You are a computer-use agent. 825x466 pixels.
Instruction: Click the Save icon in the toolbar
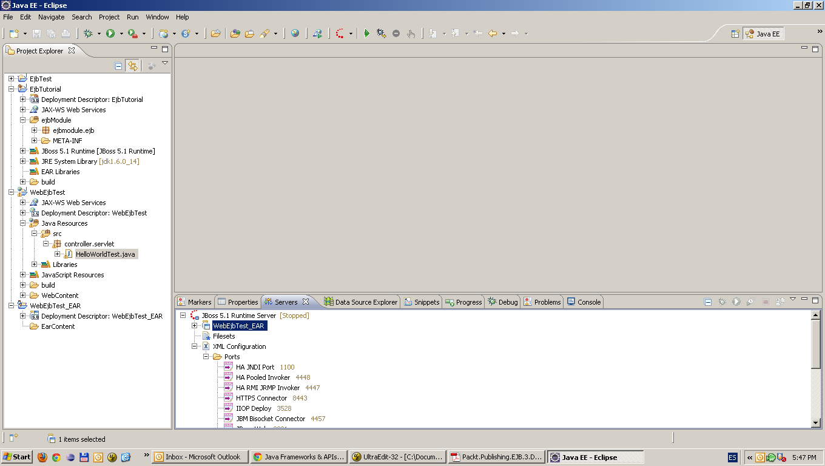[36, 33]
